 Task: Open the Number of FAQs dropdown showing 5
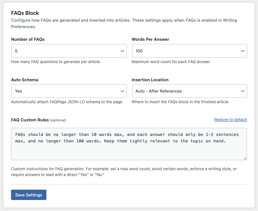pos(69,51)
